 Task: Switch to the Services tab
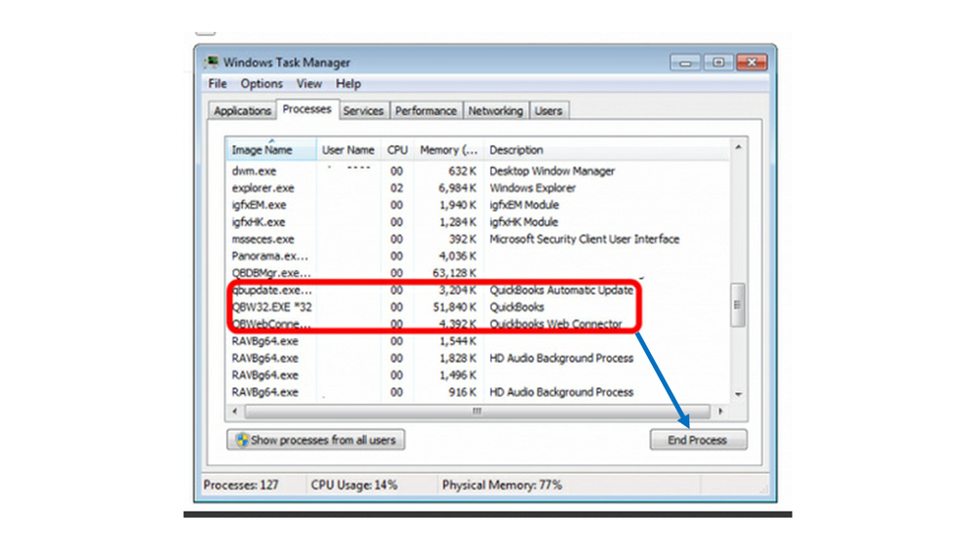(363, 110)
